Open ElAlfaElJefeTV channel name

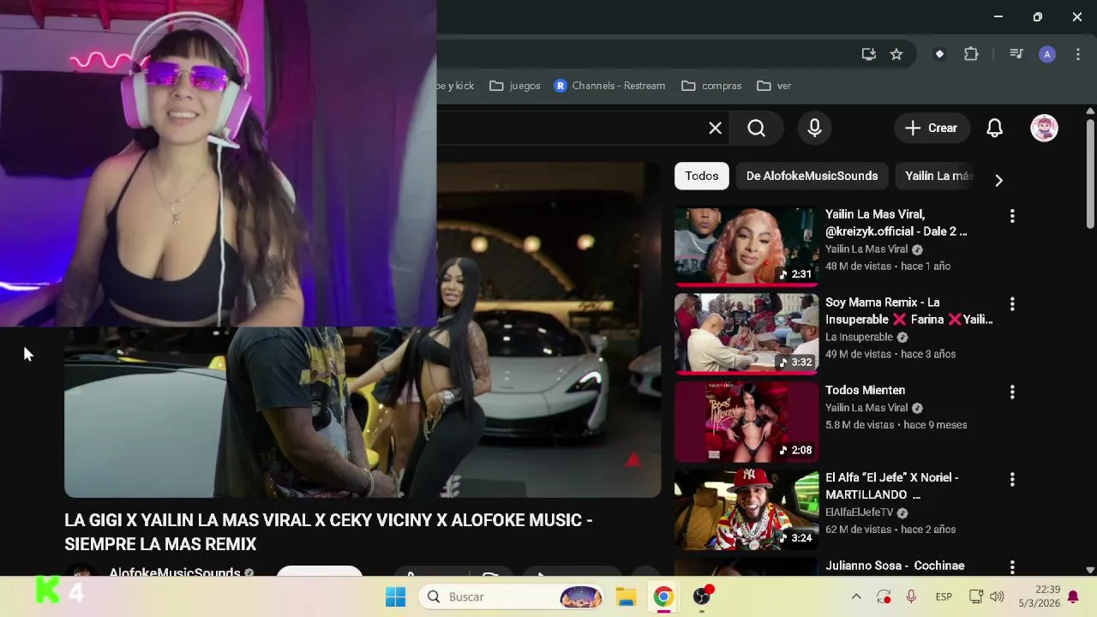(x=859, y=512)
